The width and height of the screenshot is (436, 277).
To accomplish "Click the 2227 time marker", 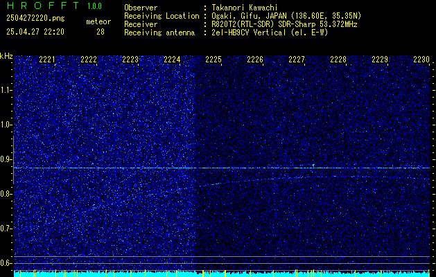I will (297, 60).
